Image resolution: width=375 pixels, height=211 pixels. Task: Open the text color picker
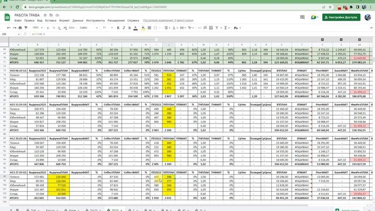[135, 28]
